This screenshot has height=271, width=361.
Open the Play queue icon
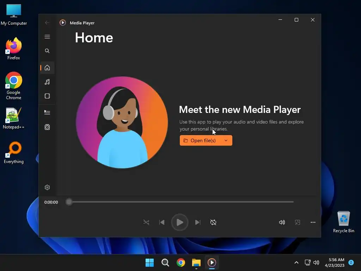47,112
